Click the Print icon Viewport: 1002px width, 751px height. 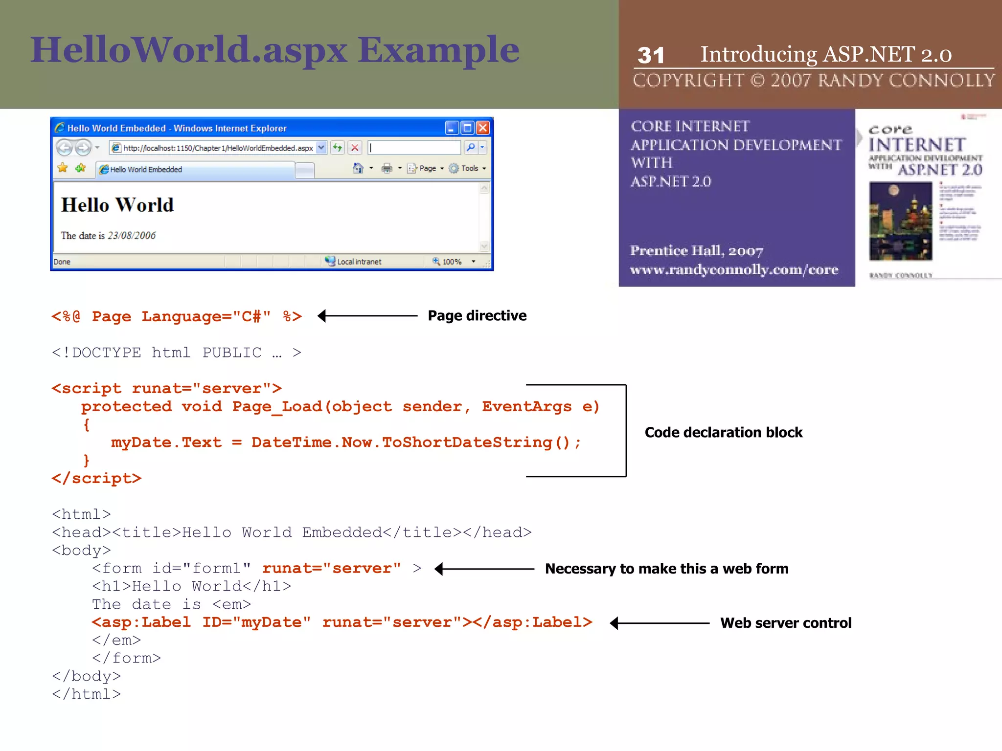tap(387, 168)
